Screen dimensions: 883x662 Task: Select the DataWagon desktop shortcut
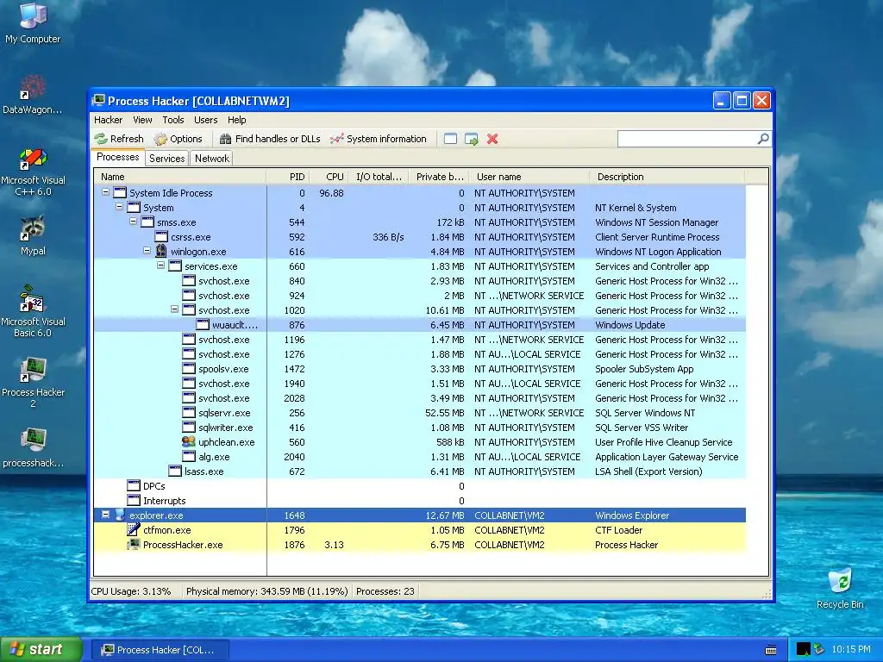coord(33,95)
